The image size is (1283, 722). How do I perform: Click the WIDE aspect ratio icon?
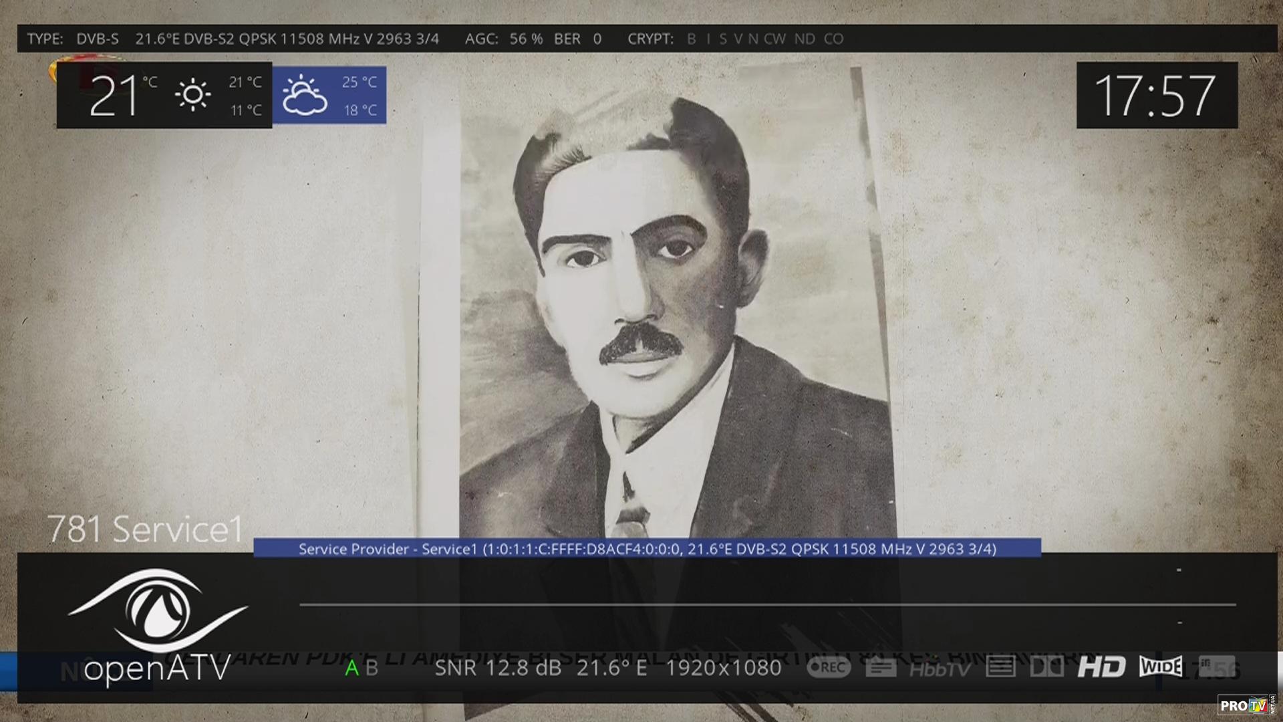(1161, 667)
